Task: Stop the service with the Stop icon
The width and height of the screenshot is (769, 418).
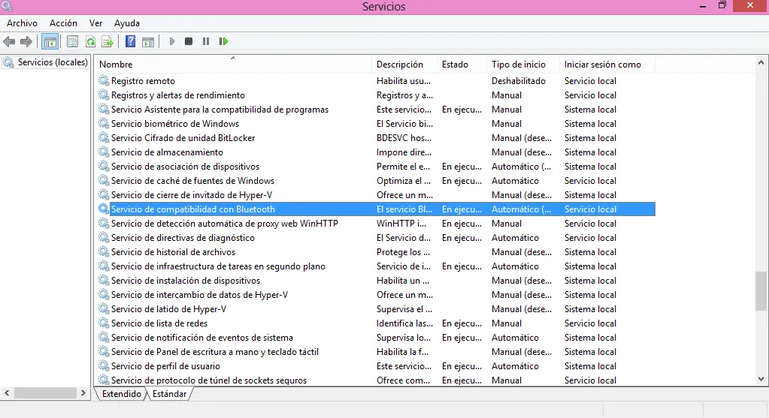Action: click(189, 41)
